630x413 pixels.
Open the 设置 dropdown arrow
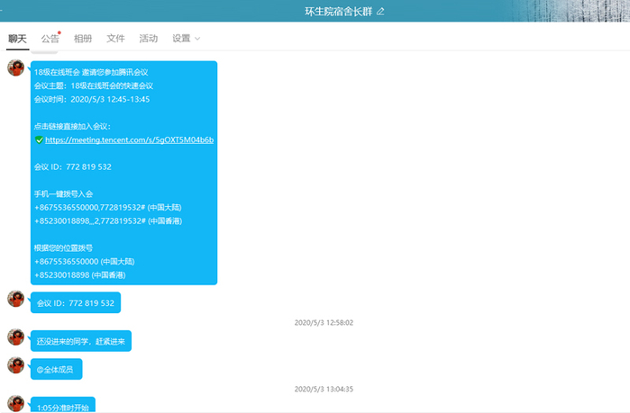click(x=197, y=39)
